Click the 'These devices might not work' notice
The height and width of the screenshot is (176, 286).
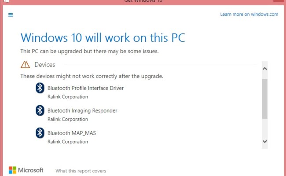92,76
